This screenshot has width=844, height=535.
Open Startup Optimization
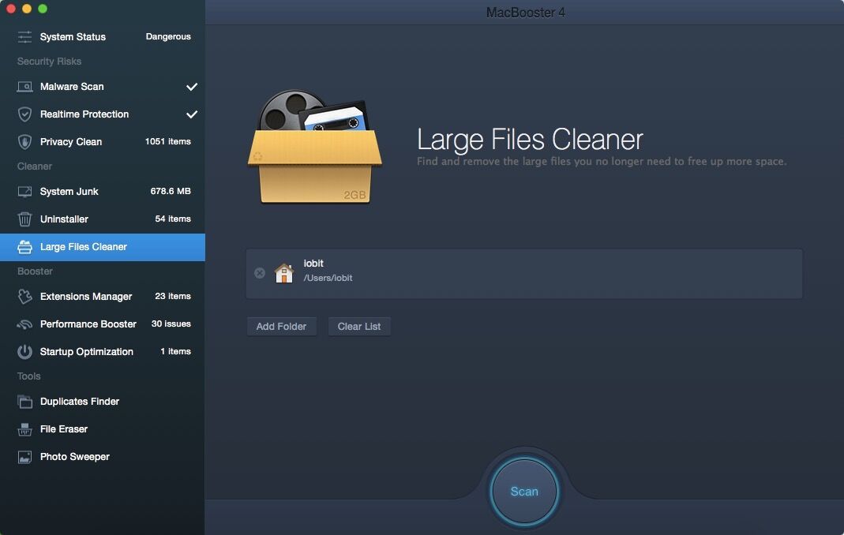point(103,352)
